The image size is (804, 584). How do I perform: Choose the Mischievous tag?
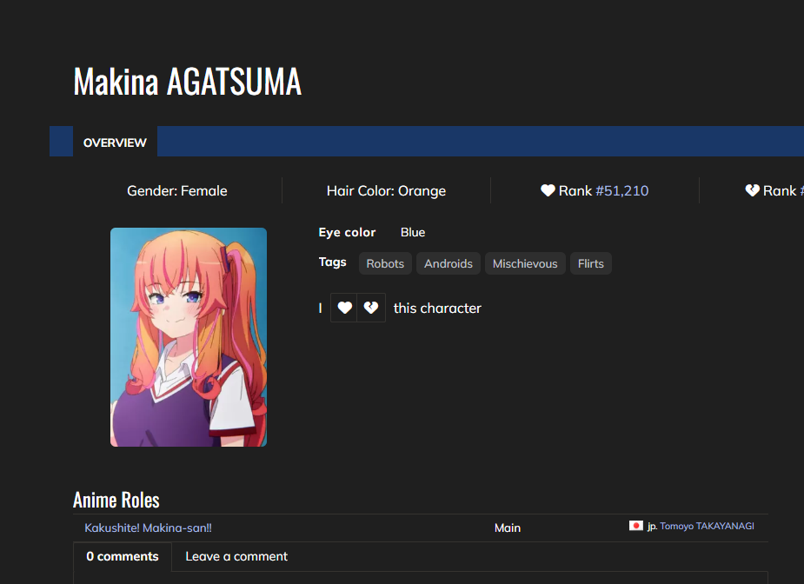coord(525,263)
